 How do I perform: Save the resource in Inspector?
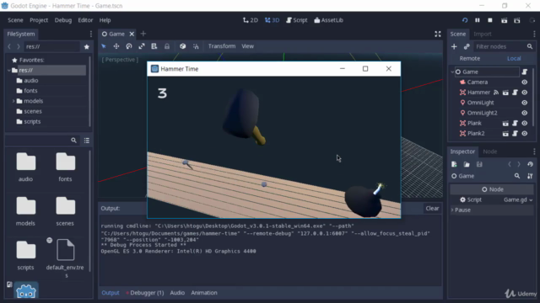(x=479, y=165)
